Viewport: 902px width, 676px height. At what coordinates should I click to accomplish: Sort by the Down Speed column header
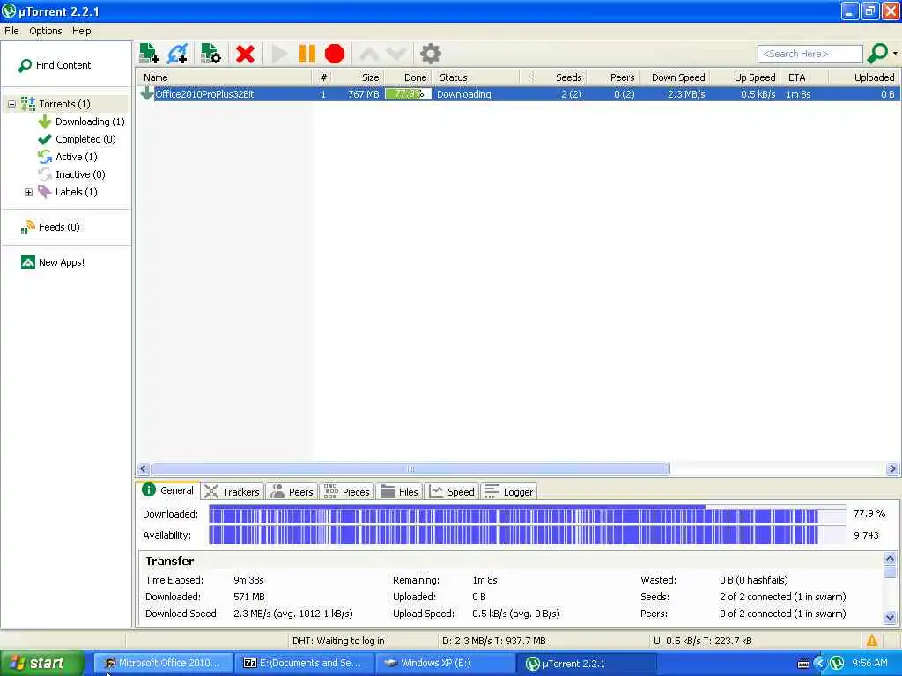tap(674, 77)
